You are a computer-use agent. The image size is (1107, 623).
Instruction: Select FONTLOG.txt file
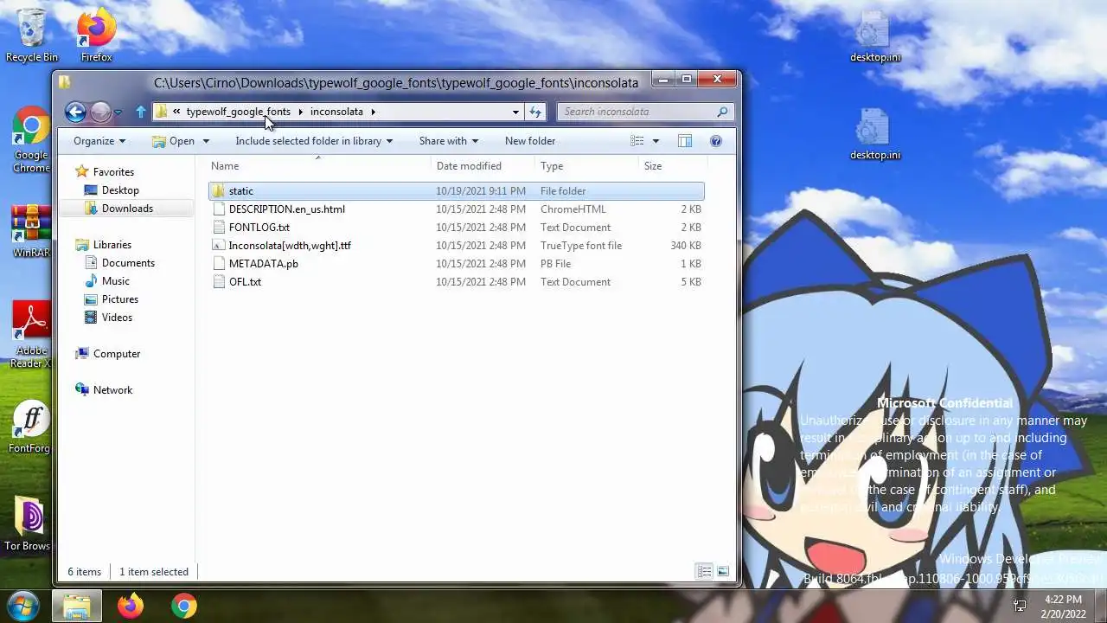[456, 228]
